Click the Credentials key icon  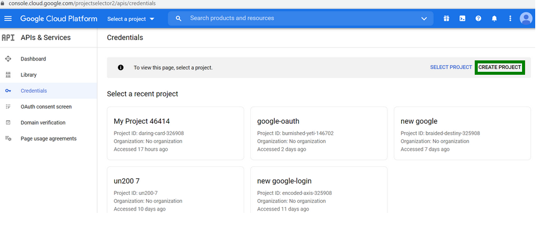point(8,91)
